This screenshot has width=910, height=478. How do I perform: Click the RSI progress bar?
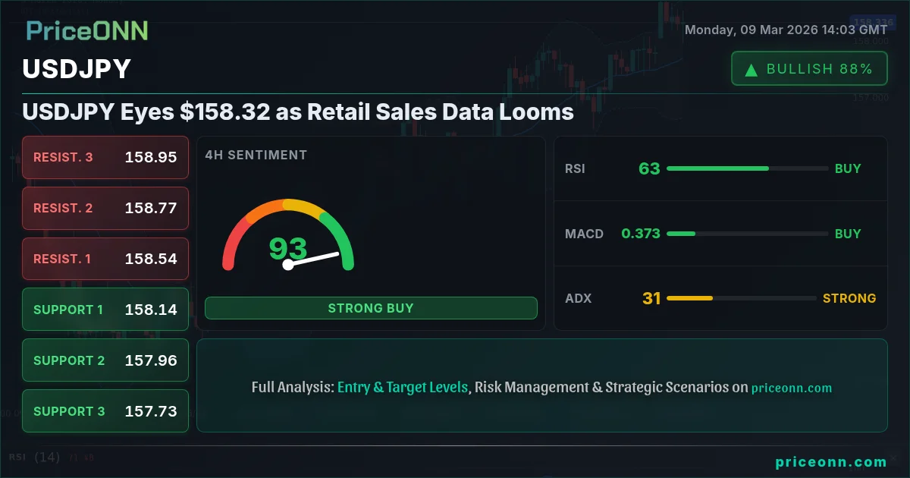point(747,168)
